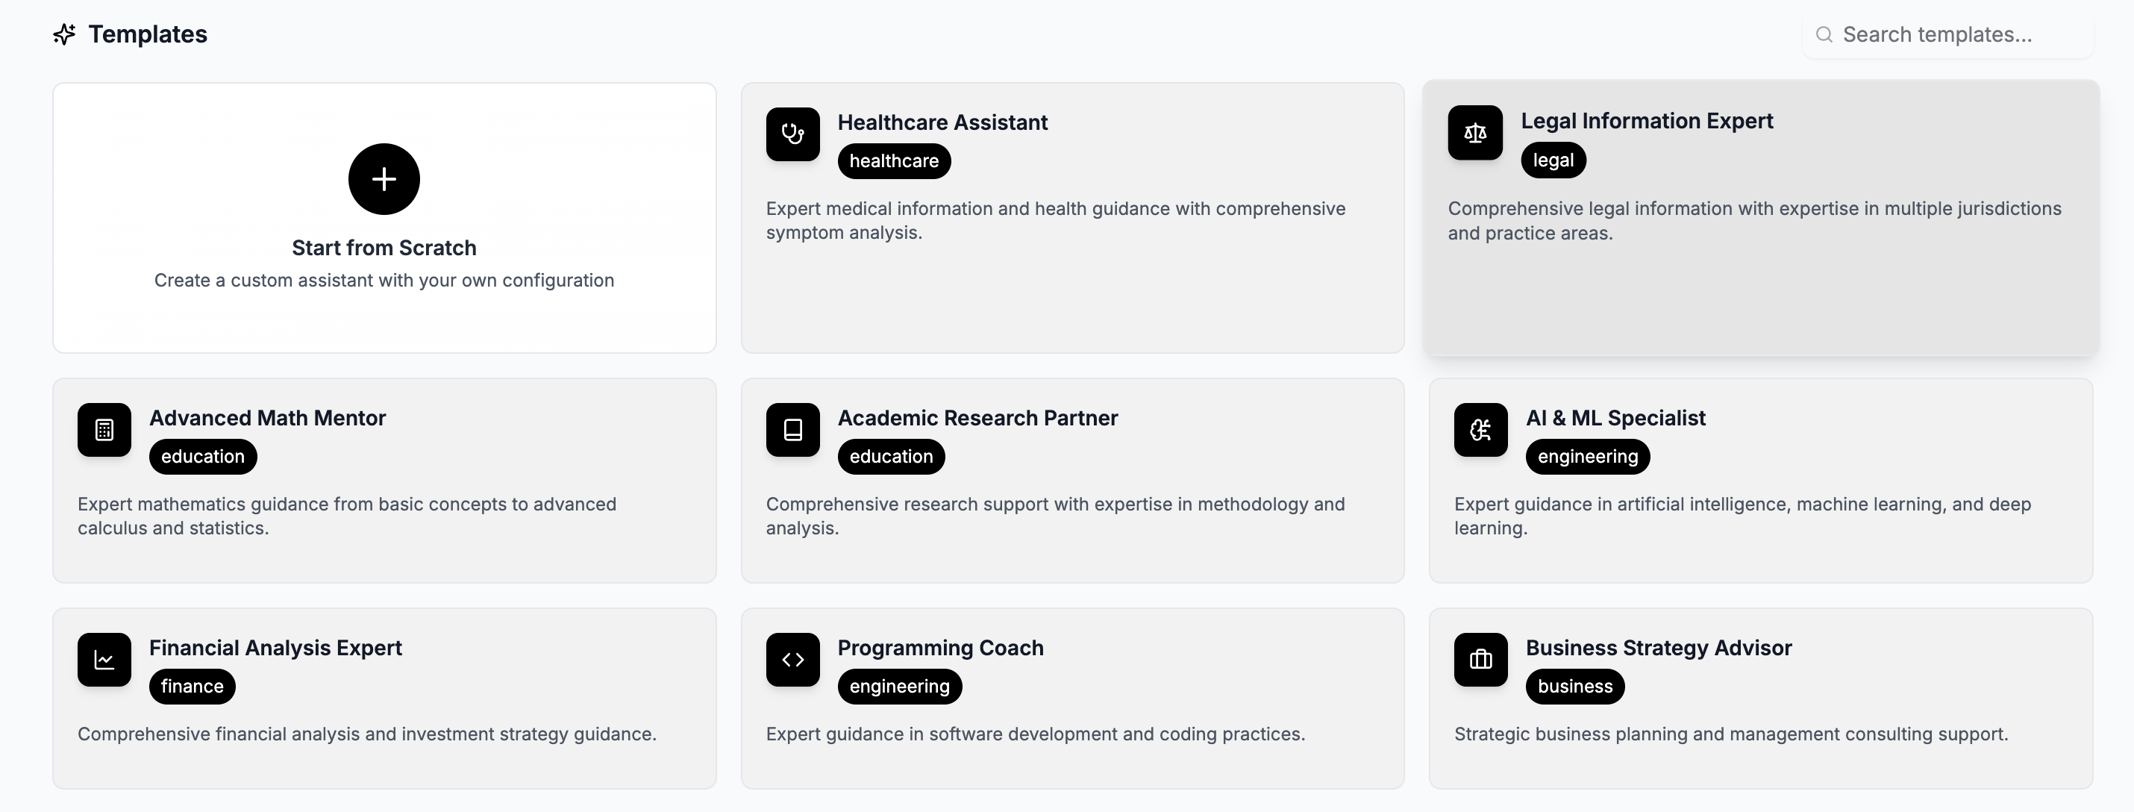This screenshot has width=2134, height=812.
Task: Click the Programming Coach code brackets icon
Action: (793, 660)
